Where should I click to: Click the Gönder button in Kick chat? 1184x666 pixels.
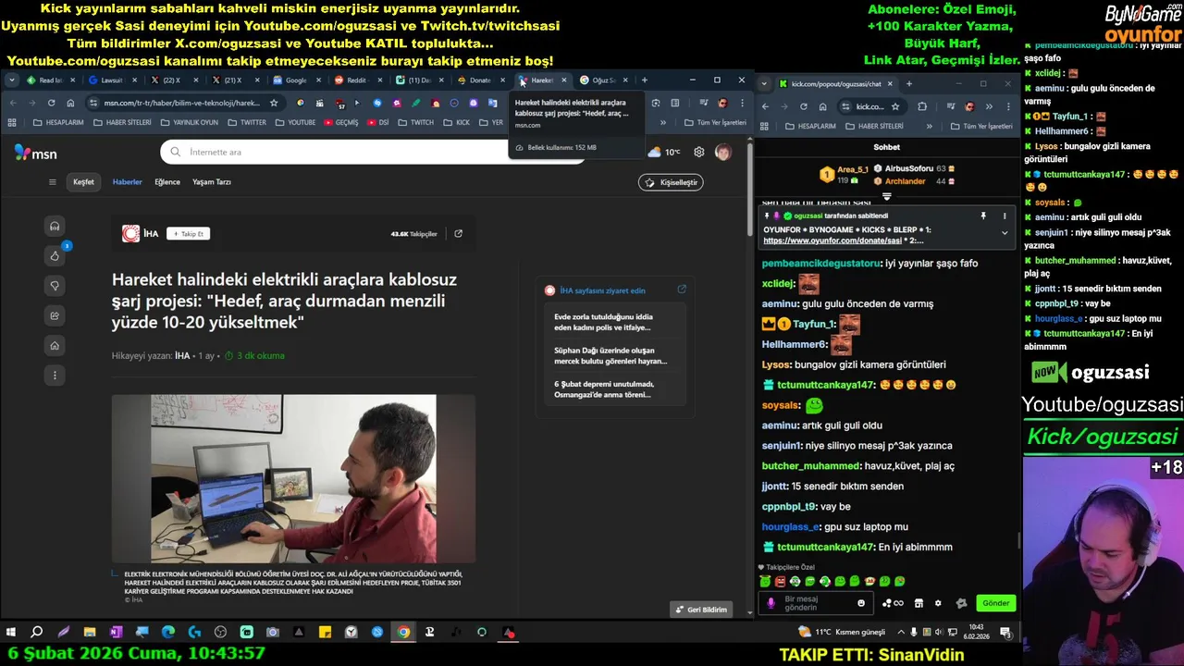pyautogui.click(x=996, y=603)
